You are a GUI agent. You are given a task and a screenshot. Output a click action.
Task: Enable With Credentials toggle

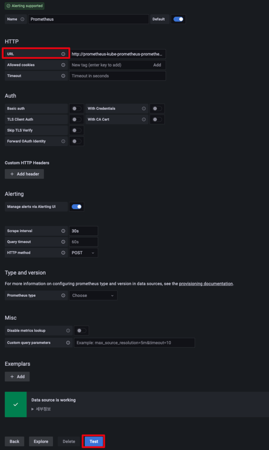click(157, 108)
